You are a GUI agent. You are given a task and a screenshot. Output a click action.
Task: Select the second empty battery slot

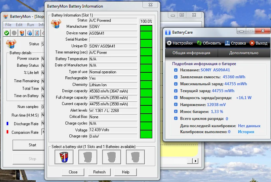click(x=88, y=157)
